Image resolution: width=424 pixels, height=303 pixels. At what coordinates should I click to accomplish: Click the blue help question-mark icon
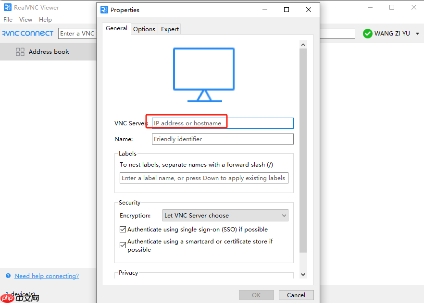pyautogui.click(x=8, y=276)
